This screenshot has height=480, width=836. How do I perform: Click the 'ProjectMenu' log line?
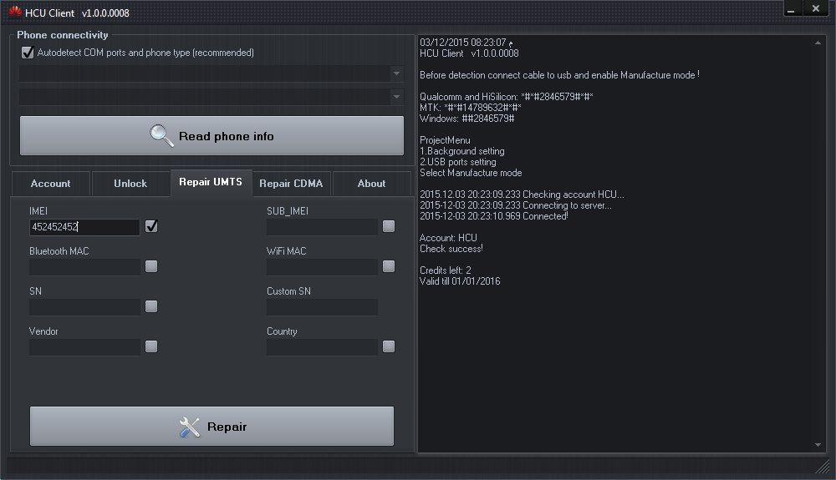point(446,140)
